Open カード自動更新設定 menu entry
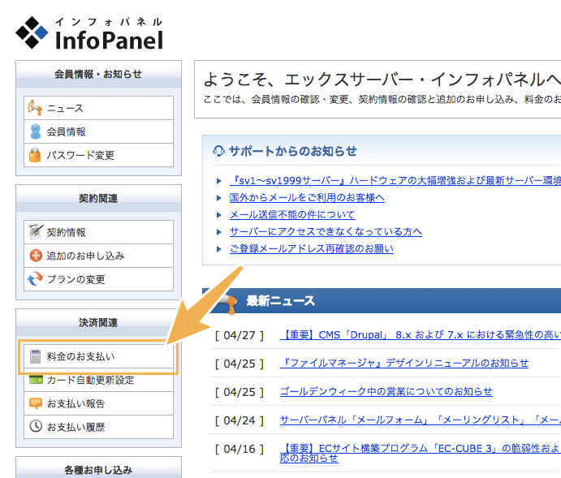The image size is (561, 478). 98,380
